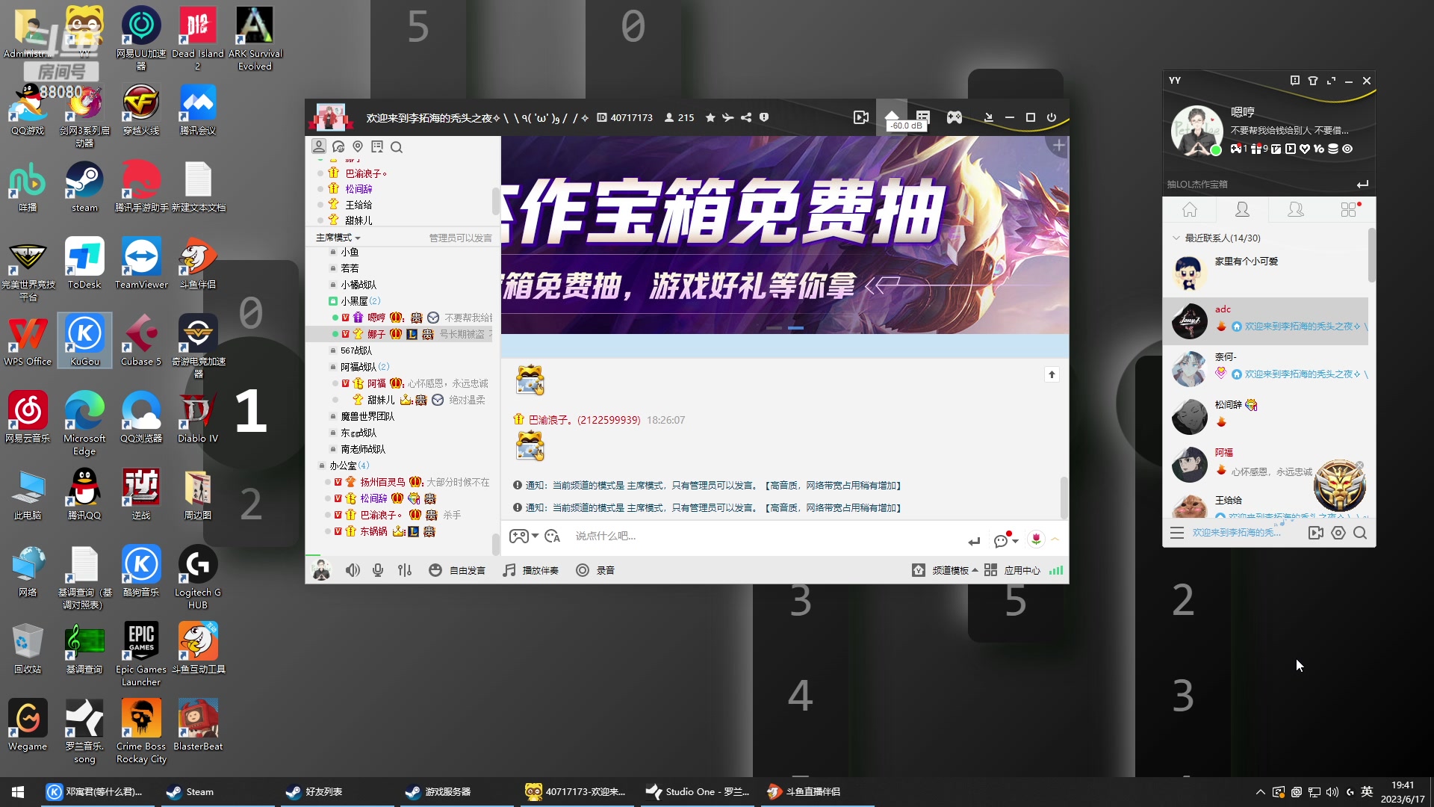The width and height of the screenshot is (1434, 807).
Task: Click the signal strength bars at bottom right
Action: click(x=1056, y=569)
